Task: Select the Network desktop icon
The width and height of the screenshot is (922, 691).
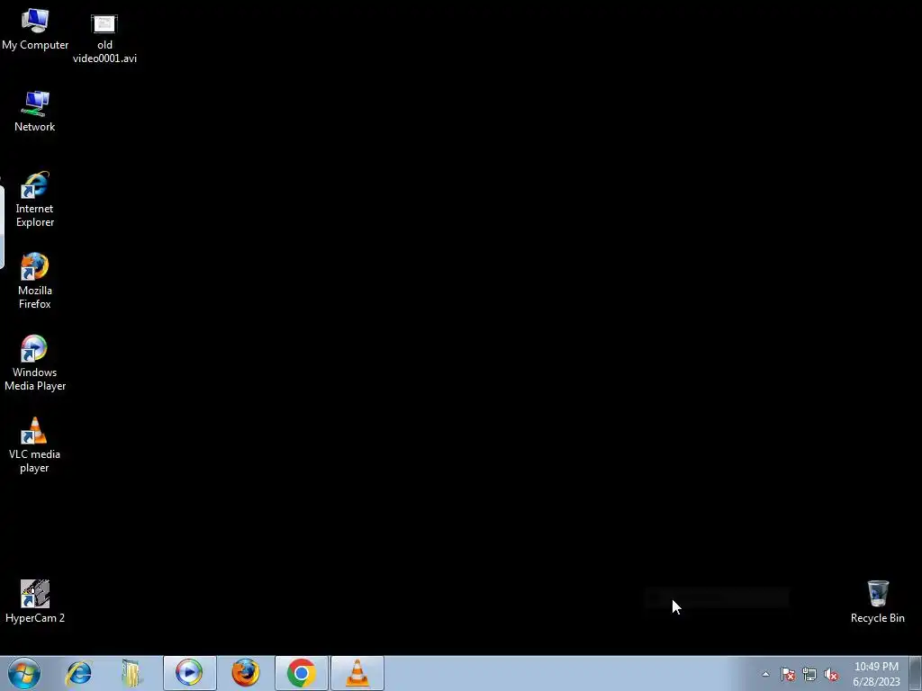Action: pyautogui.click(x=35, y=112)
